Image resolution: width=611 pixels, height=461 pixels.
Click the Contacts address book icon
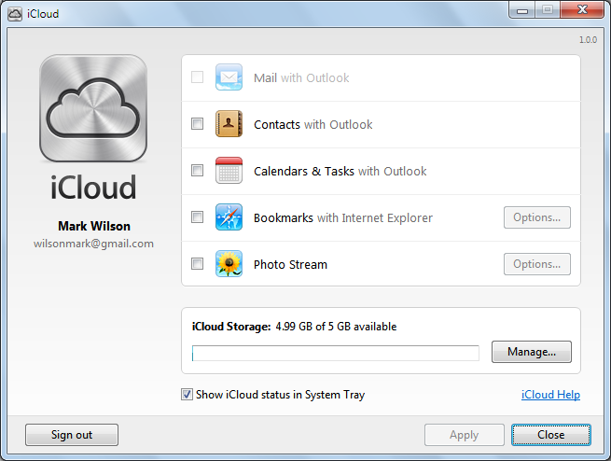pos(229,124)
